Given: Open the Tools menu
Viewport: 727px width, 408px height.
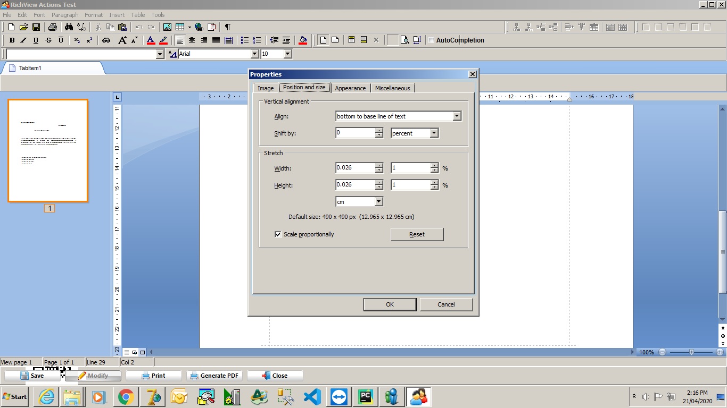Looking at the screenshot, I should point(158,15).
